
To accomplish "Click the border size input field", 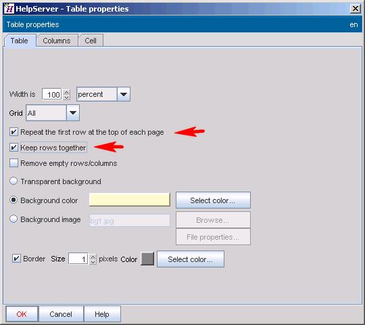I will tap(78, 259).
